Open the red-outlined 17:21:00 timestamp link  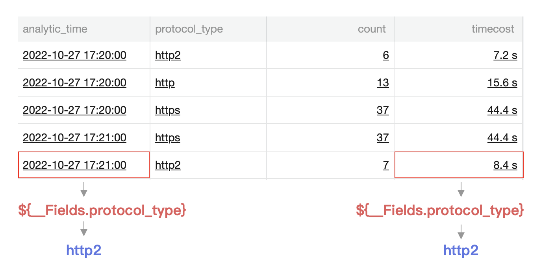74,165
